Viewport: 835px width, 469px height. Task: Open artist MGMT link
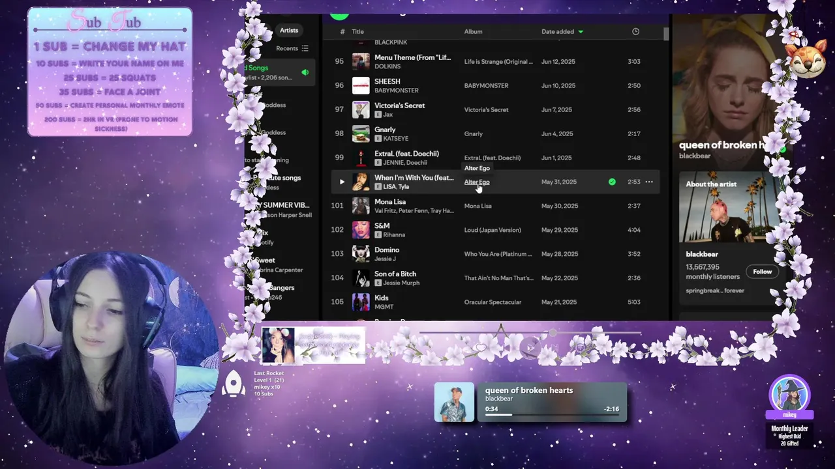point(384,307)
